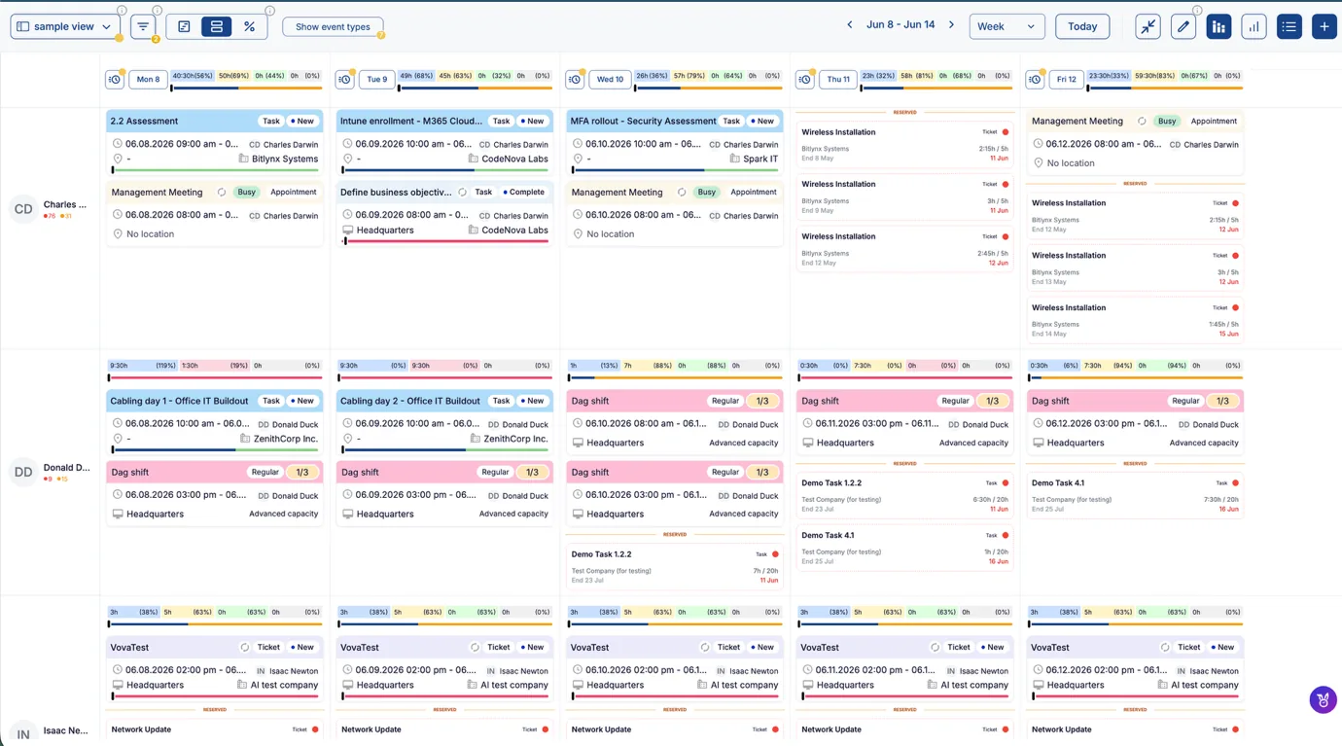Viewport: 1342px width, 746px height.
Task: Click info icon above the percent toggle
Action: tap(269, 11)
